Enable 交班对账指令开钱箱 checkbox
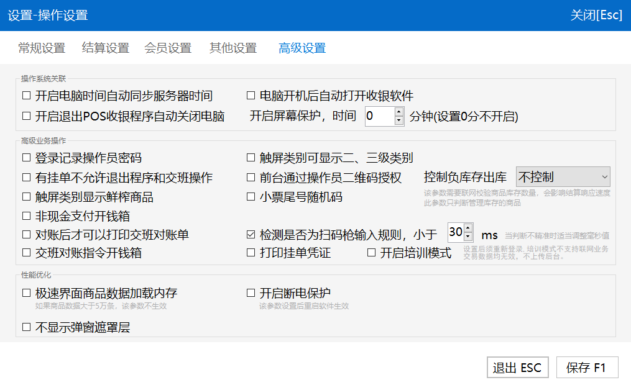The height and width of the screenshot is (385, 631). coord(27,252)
